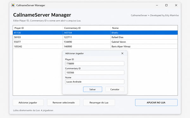Click the Player ID label in the dialog
This screenshot has height=118, width=190.
[69, 59]
